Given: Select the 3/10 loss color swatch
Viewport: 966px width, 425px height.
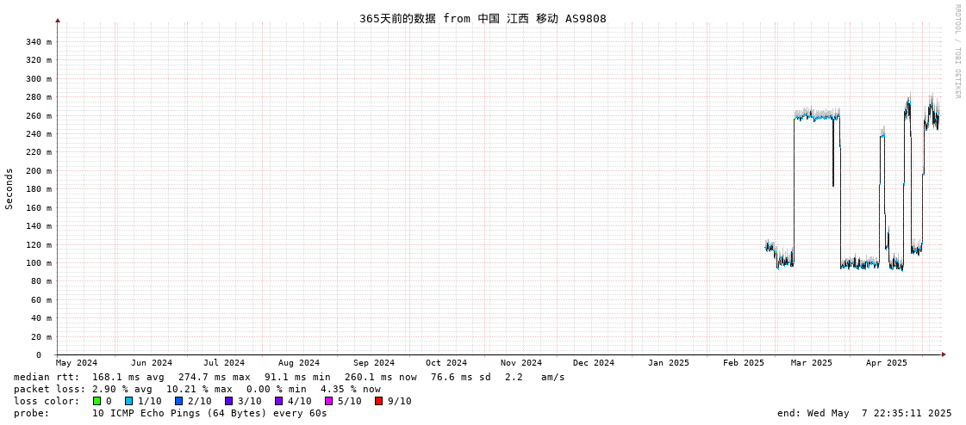Looking at the screenshot, I should point(228,401).
